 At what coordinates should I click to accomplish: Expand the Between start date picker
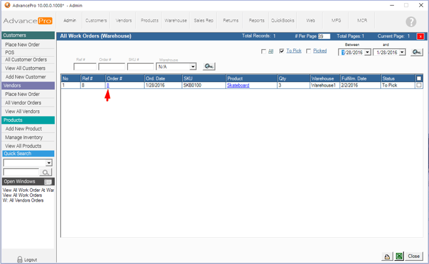pos(368,52)
